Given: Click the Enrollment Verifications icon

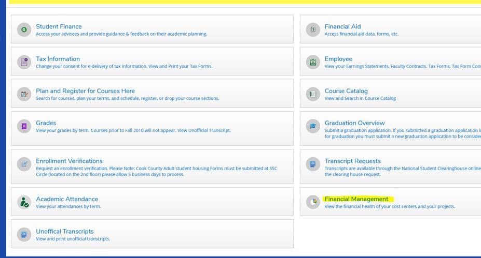Looking at the screenshot, I should 24,164.
